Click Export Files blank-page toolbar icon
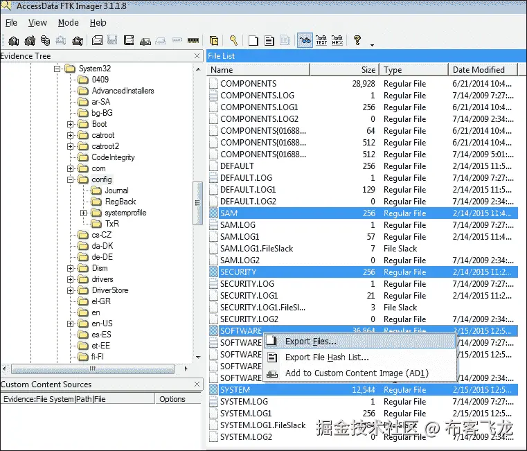The height and width of the screenshot is (451, 527). click(x=253, y=41)
